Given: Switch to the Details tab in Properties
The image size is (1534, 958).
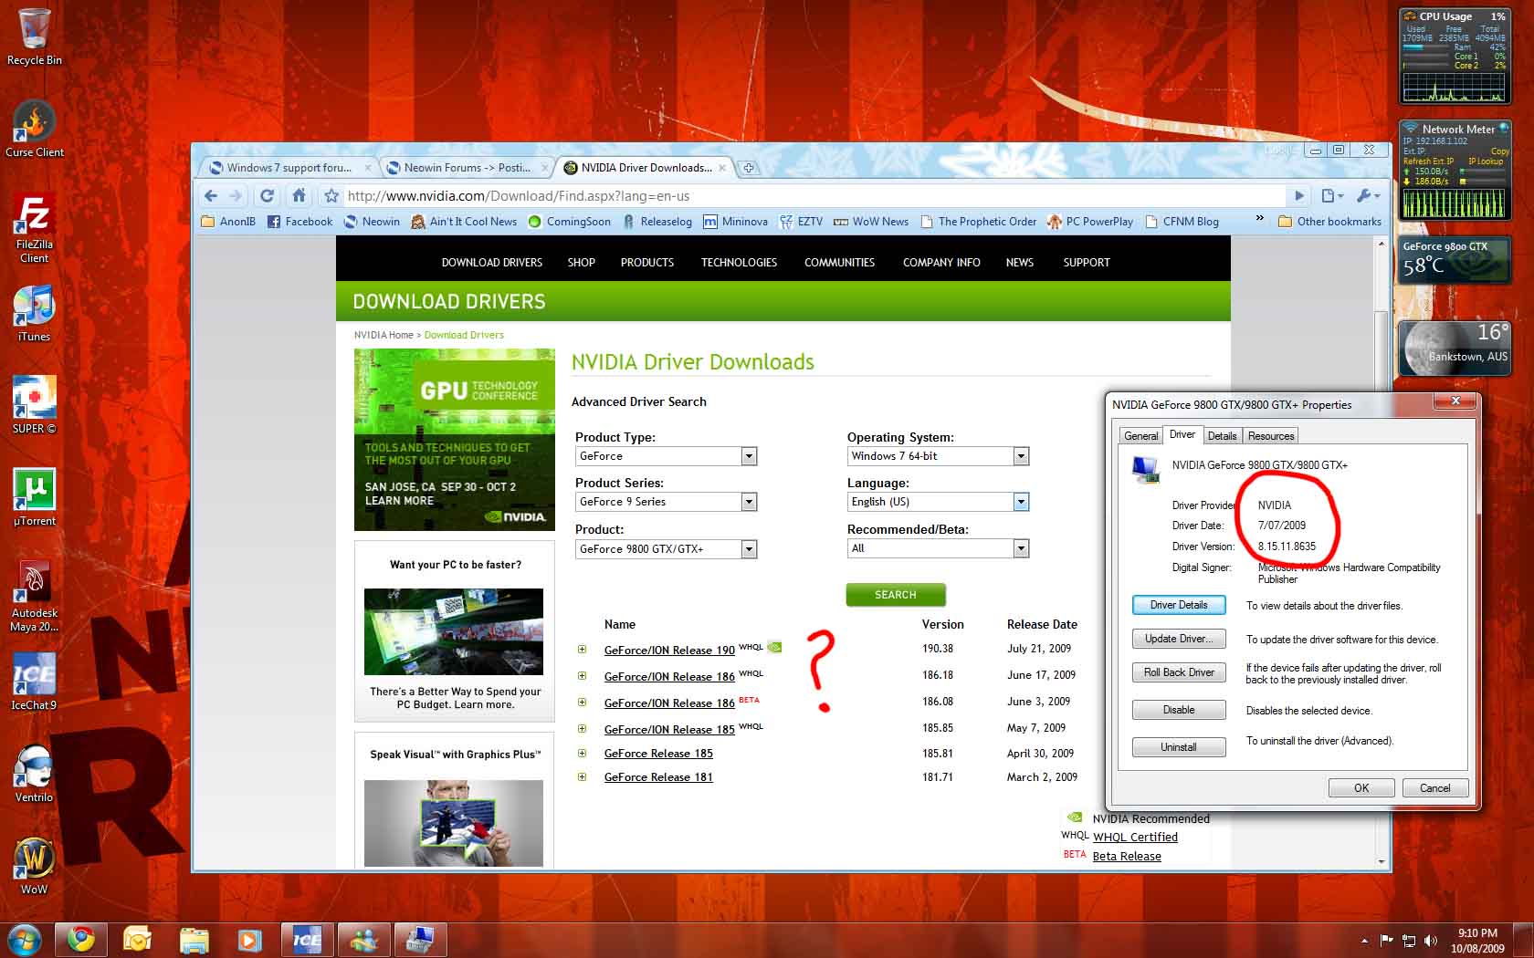Looking at the screenshot, I should click(1223, 435).
